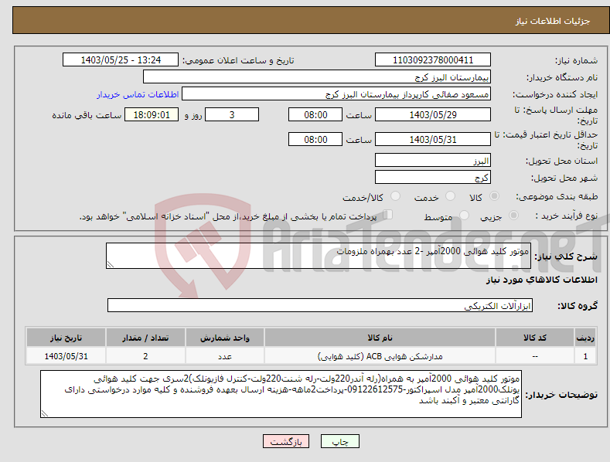Image resolution: width=610 pixels, height=462 pixels.
Task: Click the resize handle of توضیحات خریدار box
Action: [x=45, y=414]
